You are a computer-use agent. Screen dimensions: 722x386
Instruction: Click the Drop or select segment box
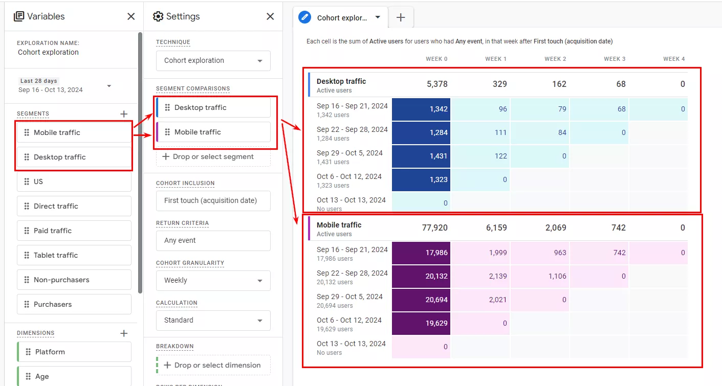[213, 156]
